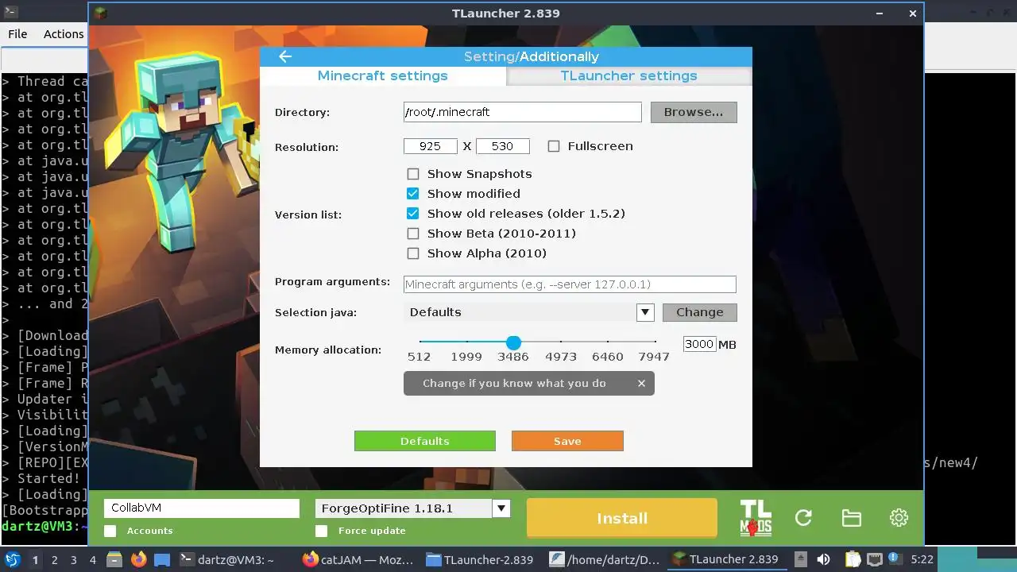Tick the Force update checkbox
1017x572 pixels.
click(322, 531)
